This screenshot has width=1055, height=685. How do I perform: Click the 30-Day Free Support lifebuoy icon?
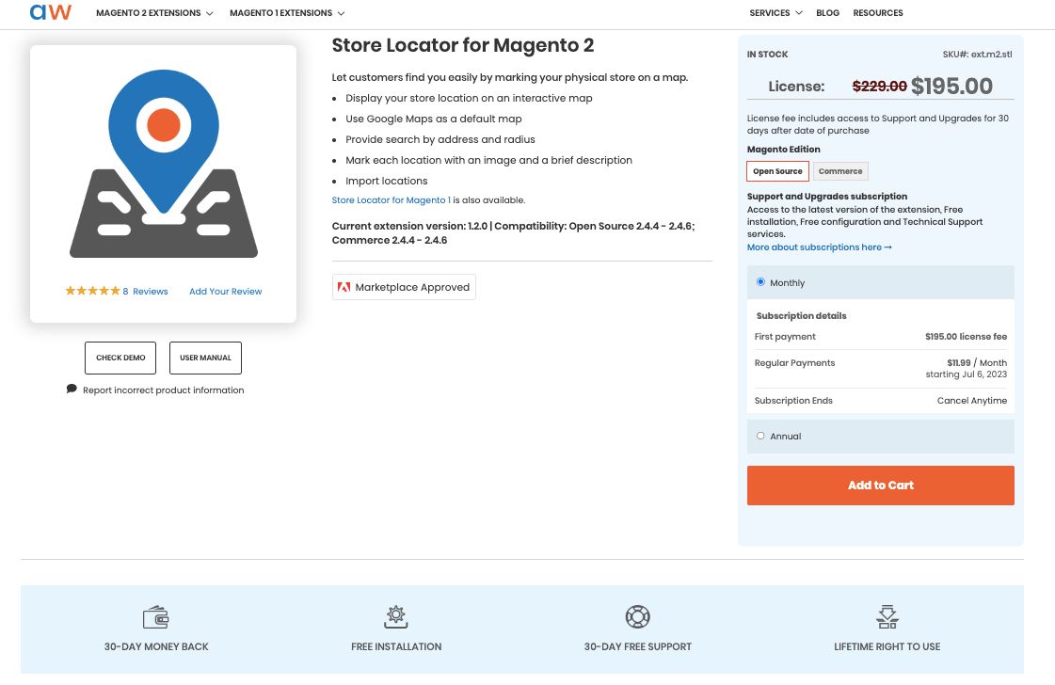pos(638,616)
